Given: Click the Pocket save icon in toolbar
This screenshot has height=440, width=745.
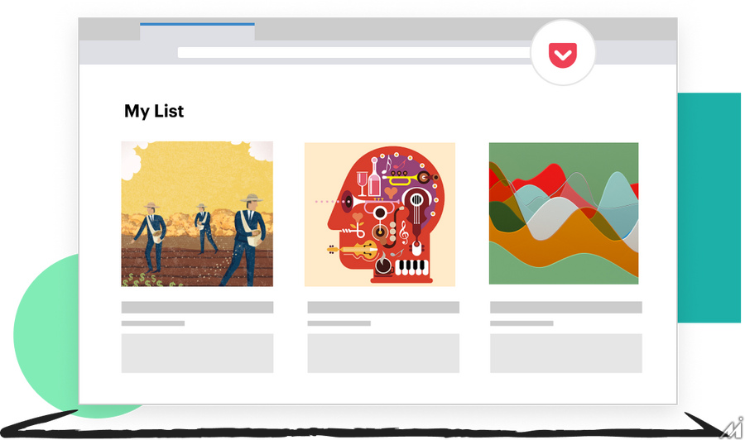Looking at the screenshot, I should [563, 54].
